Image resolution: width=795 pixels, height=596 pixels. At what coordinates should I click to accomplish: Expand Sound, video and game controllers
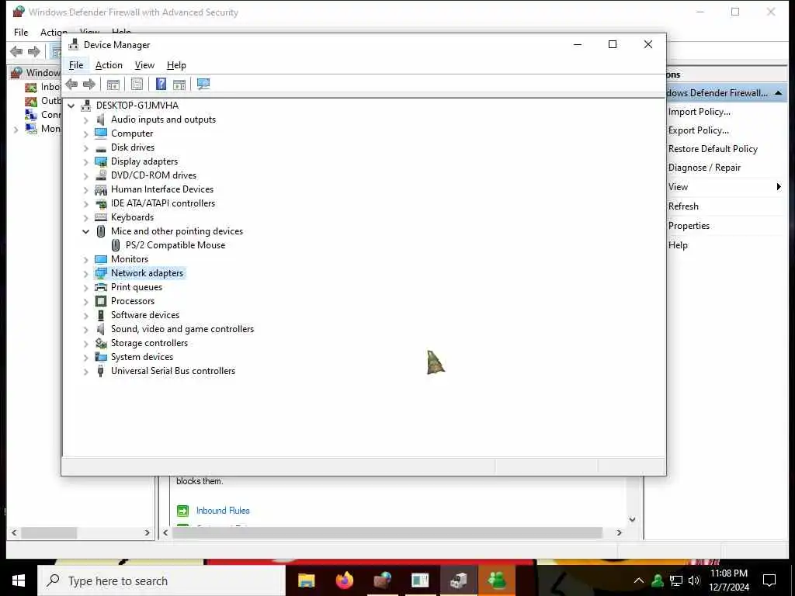pyautogui.click(x=85, y=329)
